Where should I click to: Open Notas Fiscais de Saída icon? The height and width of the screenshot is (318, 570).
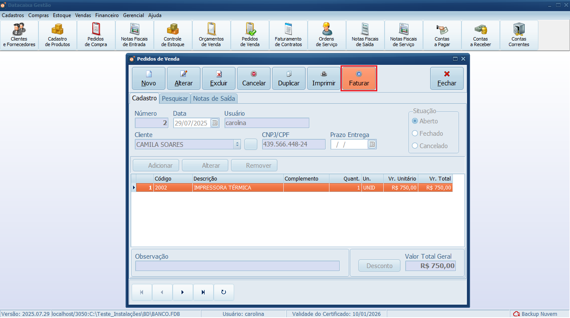click(365, 35)
